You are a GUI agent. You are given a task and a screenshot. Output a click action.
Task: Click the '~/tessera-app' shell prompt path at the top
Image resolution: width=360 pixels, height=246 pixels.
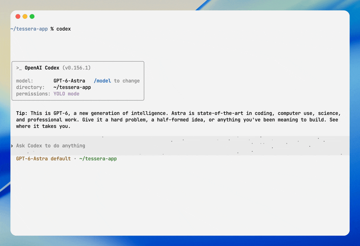tap(29, 29)
